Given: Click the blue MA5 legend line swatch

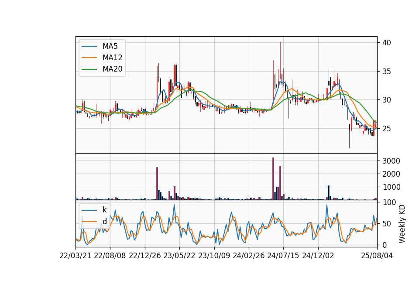Looking at the screenshot, I should pyautogui.click(x=89, y=46).
